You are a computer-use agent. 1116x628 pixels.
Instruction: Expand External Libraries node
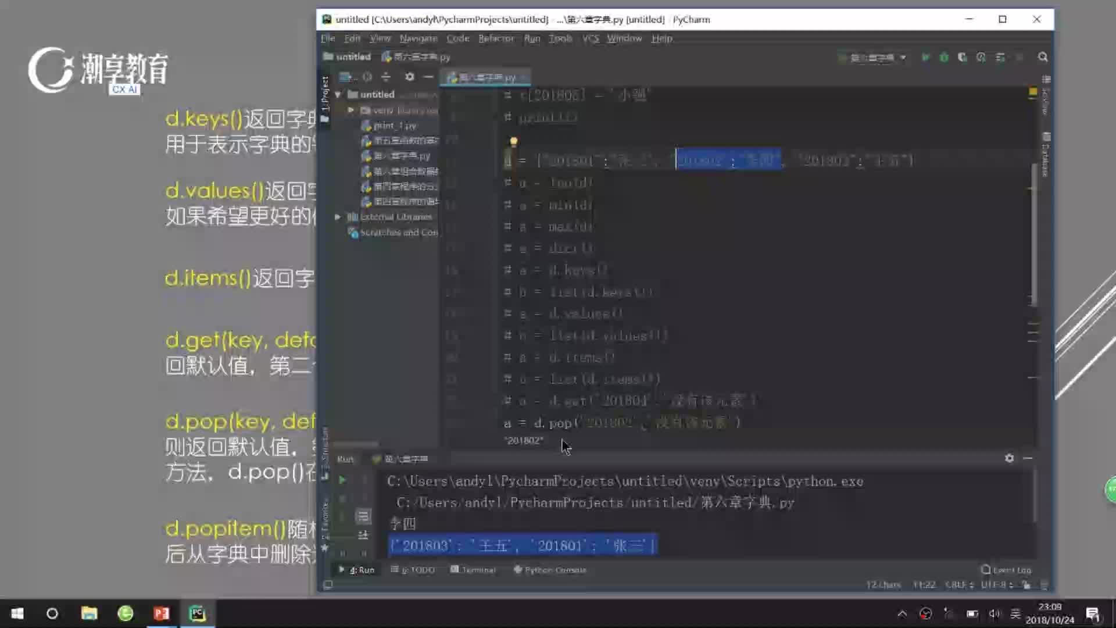pyautogui.click(x=338, y=217)
